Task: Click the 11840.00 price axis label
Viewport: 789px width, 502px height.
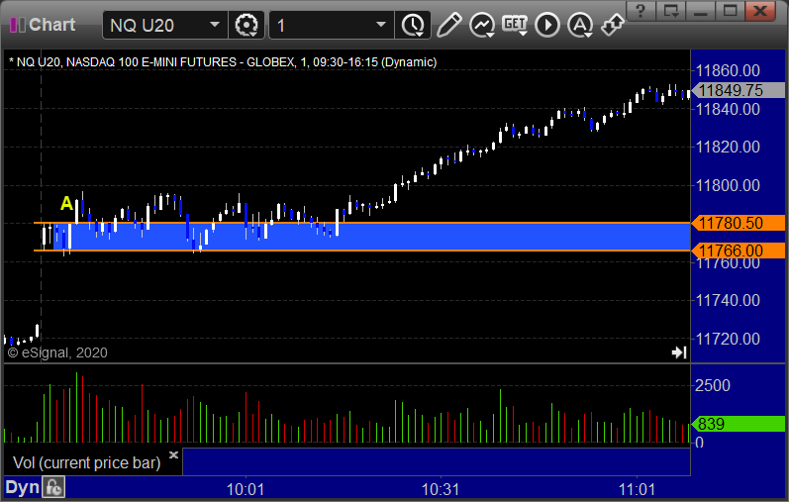Action: pos(727,109)
